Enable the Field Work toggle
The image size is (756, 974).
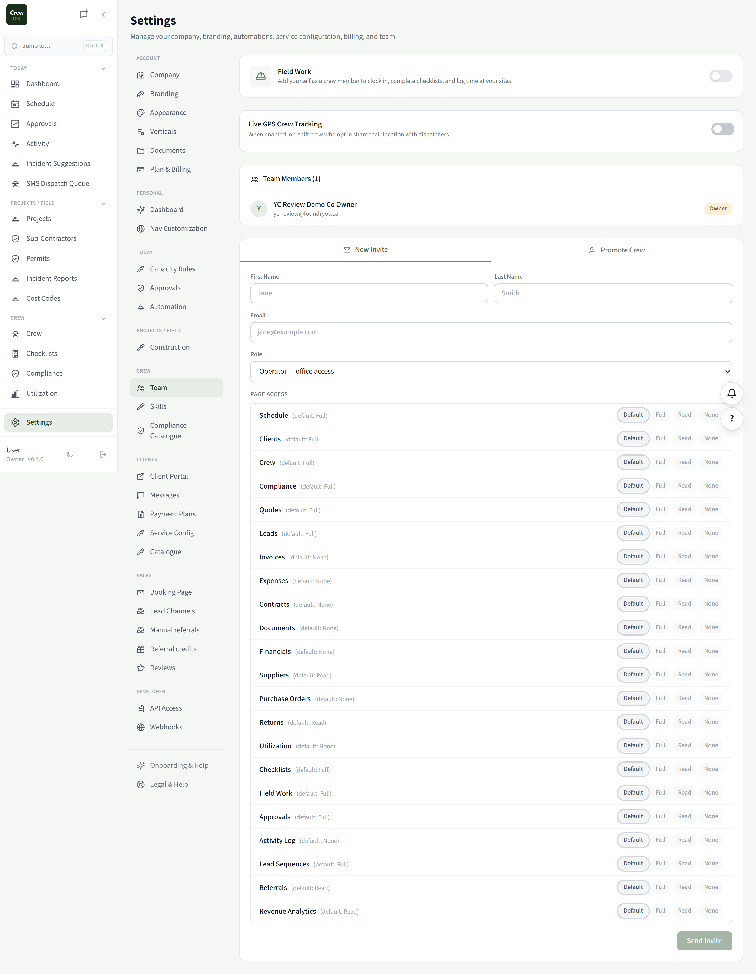click(x=720, y=76)
